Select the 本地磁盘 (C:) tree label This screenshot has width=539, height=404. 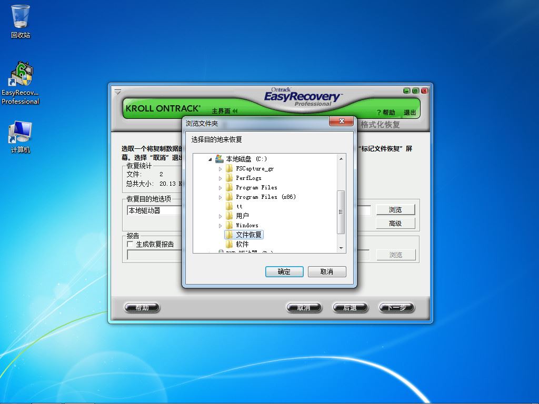click(246, 159)
